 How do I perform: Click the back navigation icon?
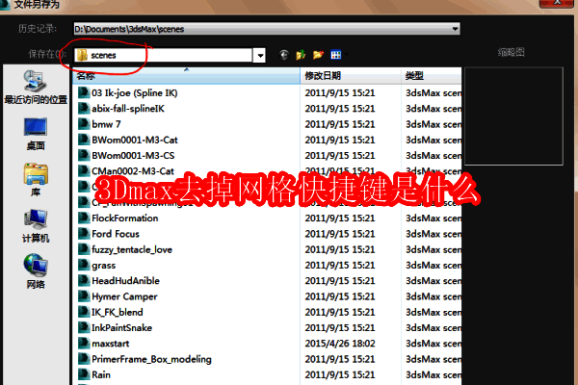pyautogui.click(x=283, y=56)
